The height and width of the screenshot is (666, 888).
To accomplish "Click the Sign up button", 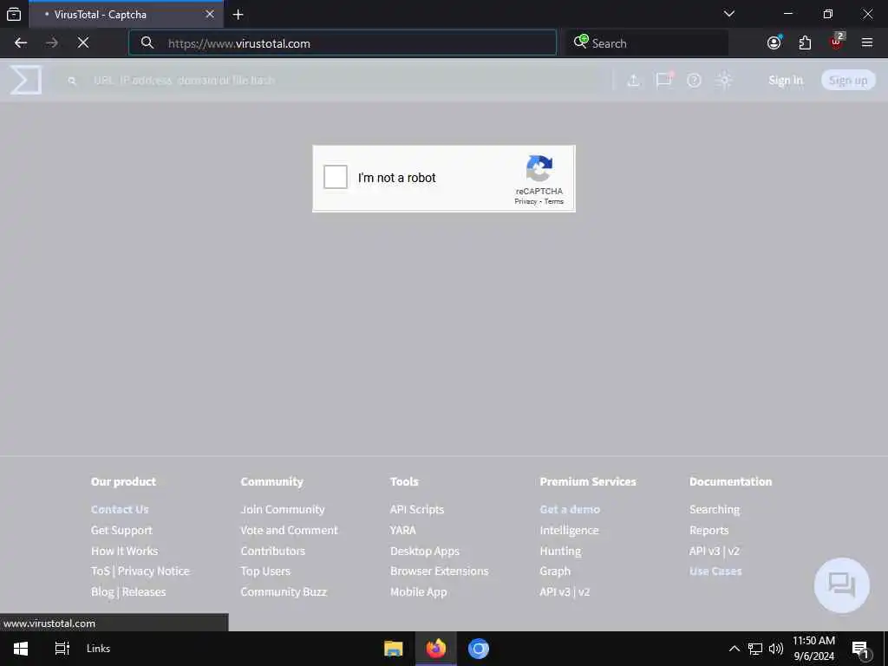I will tap(848, 81).
